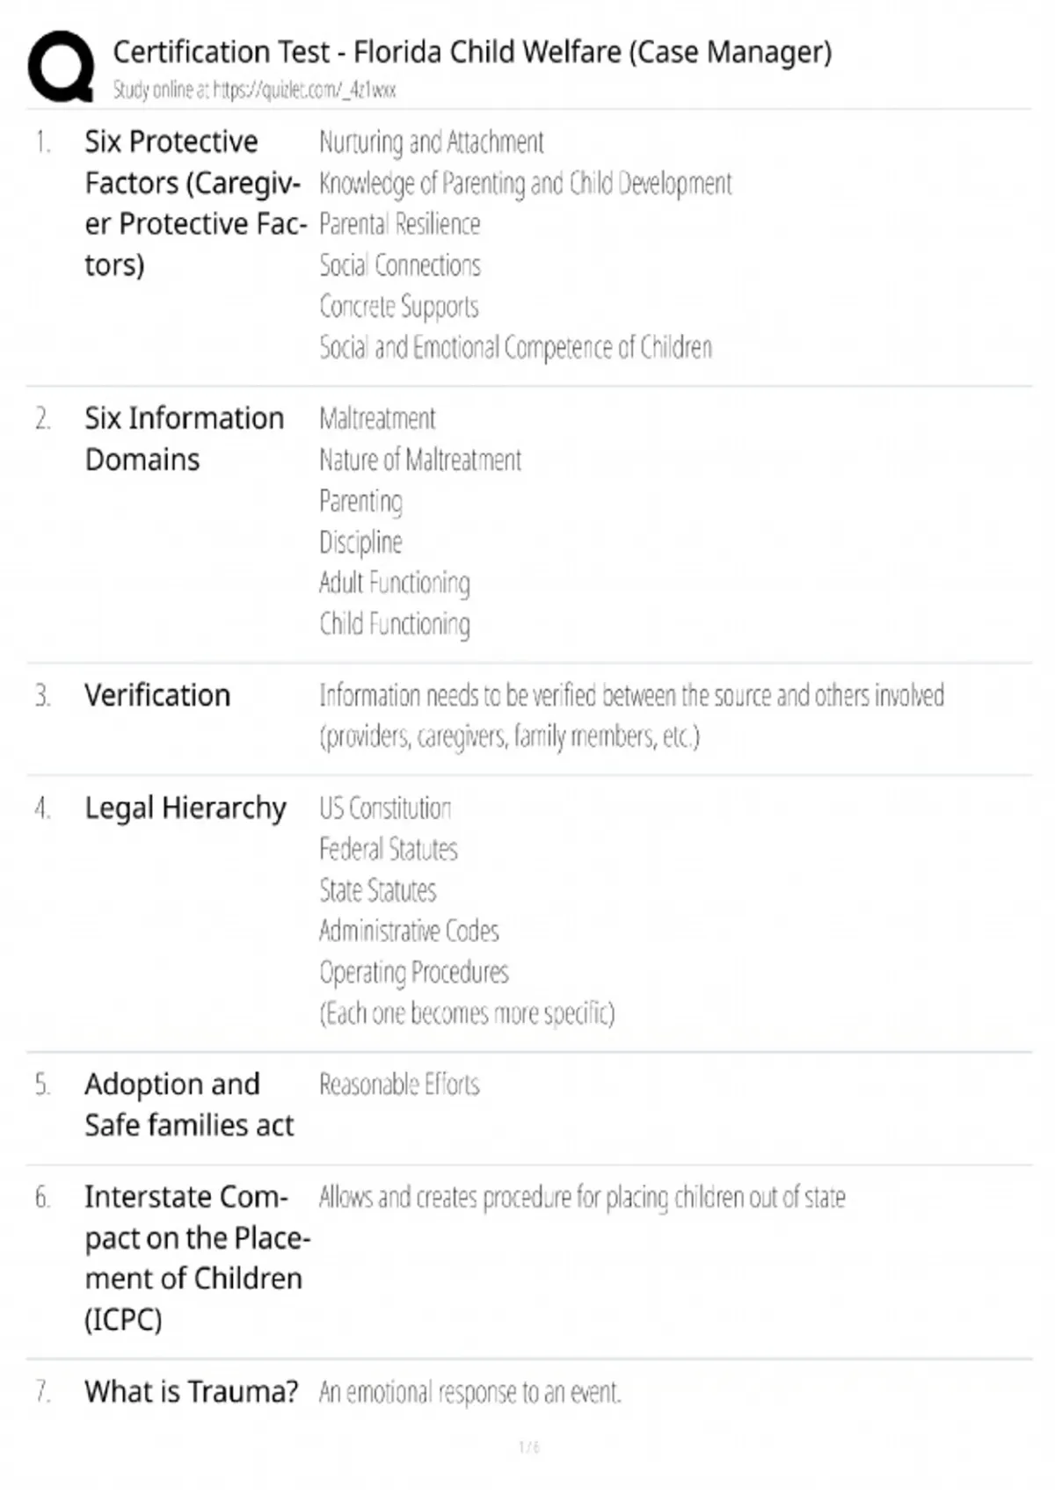
Task: Click the Legal Hierarchy term
Action: 186,808
